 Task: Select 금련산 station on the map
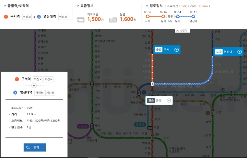click(207, 135)
